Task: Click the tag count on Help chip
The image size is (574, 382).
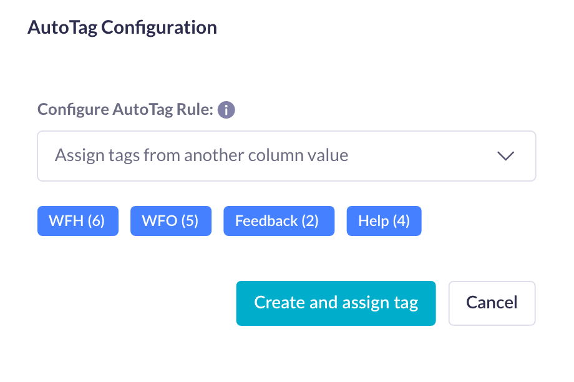Action: pos(402,220)
